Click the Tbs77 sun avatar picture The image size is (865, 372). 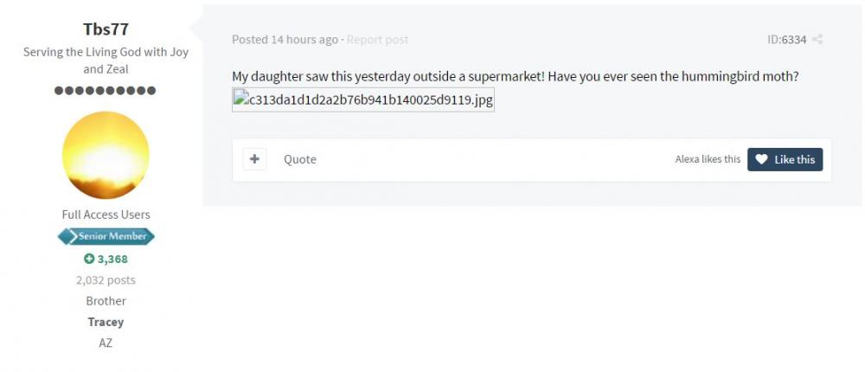(x=106, y=155)
